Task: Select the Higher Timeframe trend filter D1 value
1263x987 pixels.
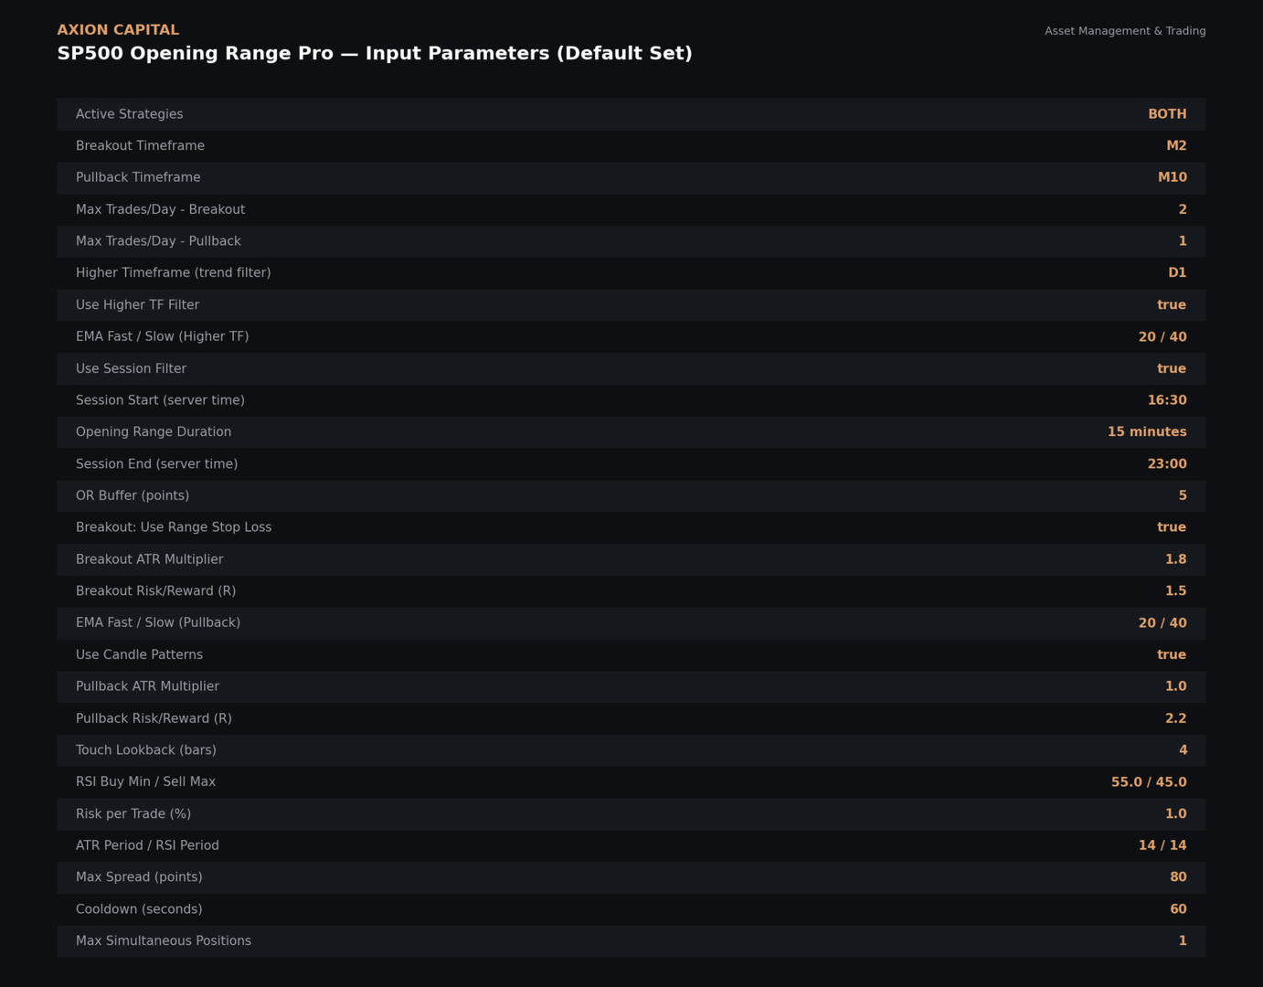Action: (x=1177, y=273)
